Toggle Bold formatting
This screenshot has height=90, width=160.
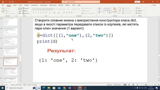33,12
